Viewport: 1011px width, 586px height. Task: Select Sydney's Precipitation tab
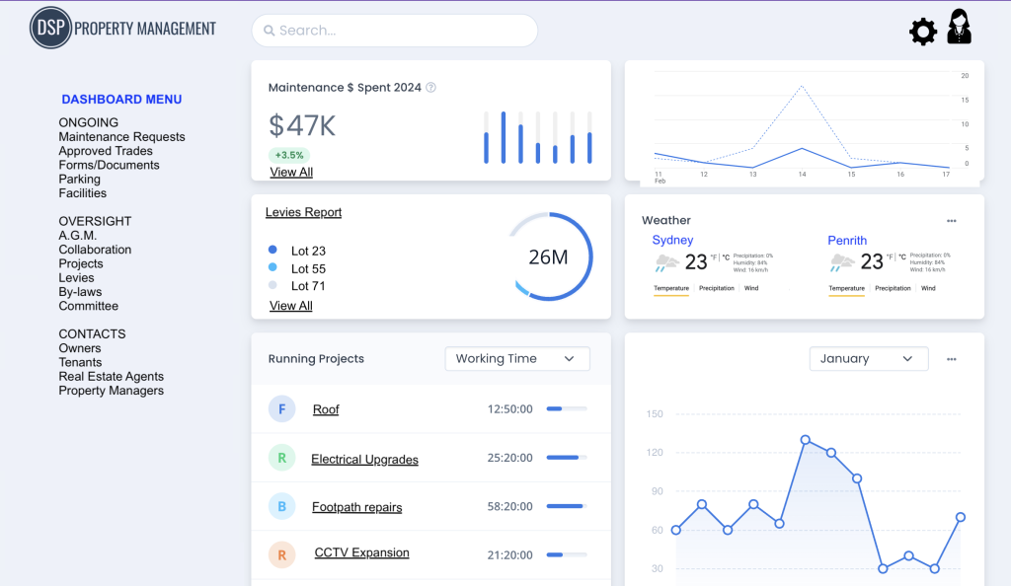(716, 289)
